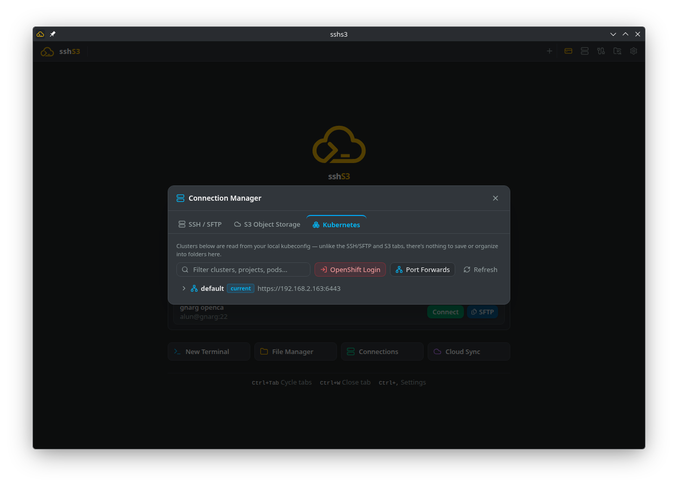Switch to the S3 Object Storage tab
This screenshot has width=678, height=488.
coord(267,224)
